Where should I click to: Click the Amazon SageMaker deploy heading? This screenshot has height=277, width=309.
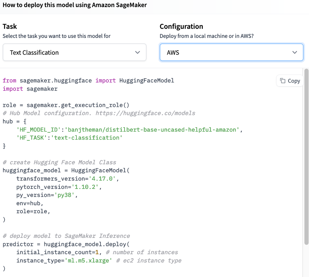click(x=75, y=5)
